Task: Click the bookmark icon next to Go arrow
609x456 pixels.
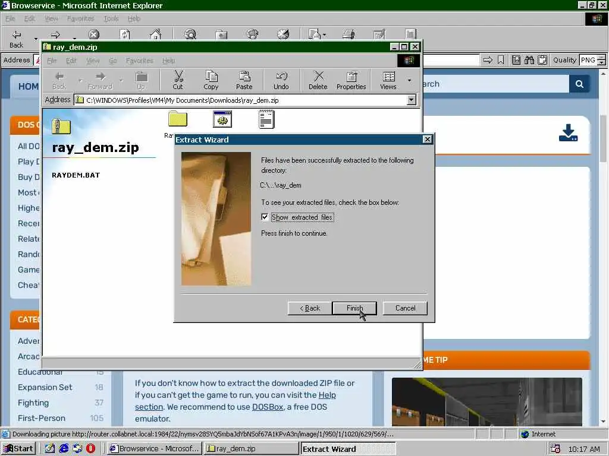Action: point(501,60)
